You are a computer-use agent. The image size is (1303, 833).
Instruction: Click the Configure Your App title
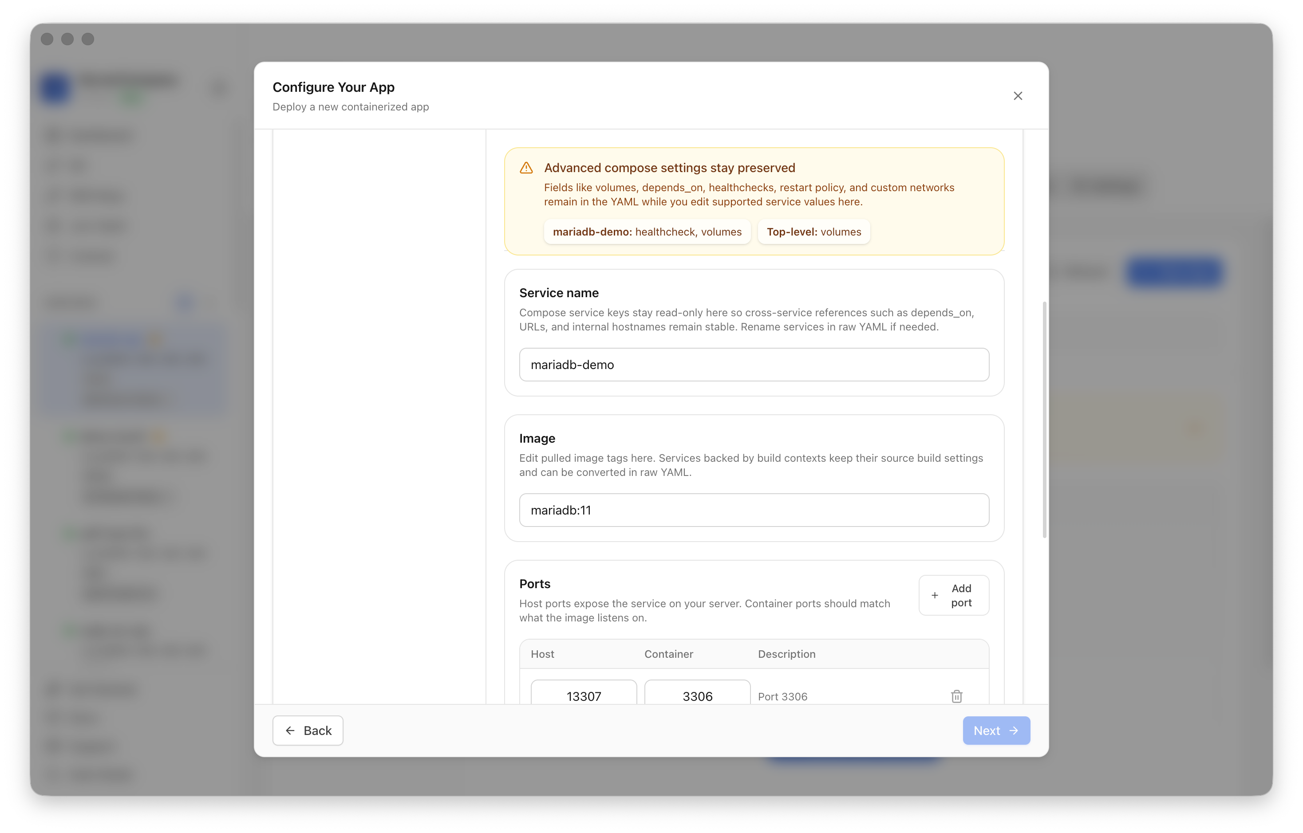coord(333,87)
